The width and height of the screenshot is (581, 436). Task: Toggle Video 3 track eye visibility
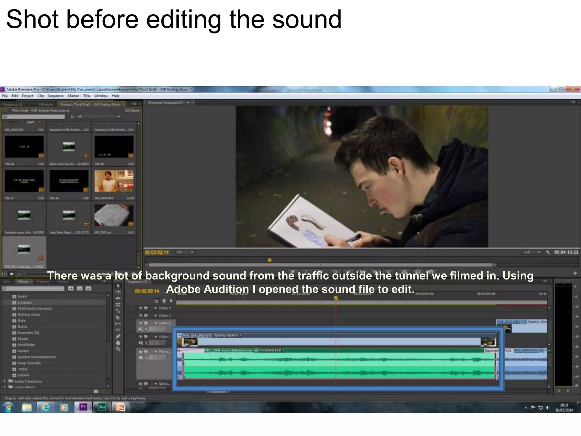(140, 315)
